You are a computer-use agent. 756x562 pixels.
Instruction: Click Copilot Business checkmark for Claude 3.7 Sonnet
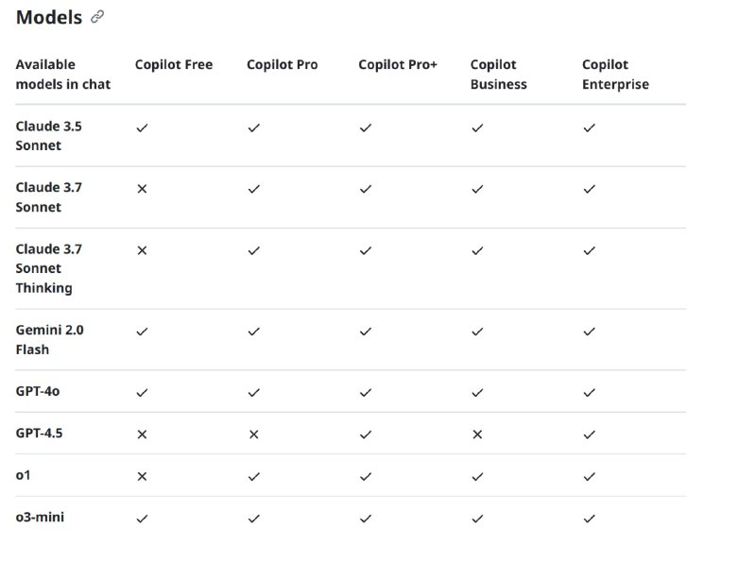477,189
